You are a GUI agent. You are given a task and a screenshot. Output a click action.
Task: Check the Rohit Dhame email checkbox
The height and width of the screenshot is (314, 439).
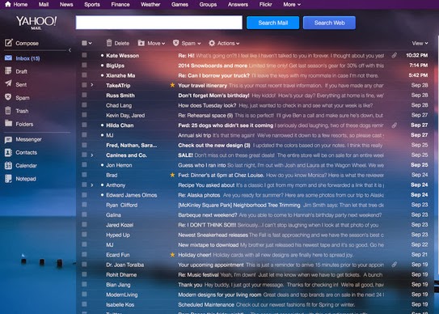84,274
